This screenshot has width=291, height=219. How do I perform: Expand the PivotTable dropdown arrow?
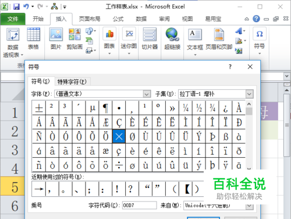point(22,55)
